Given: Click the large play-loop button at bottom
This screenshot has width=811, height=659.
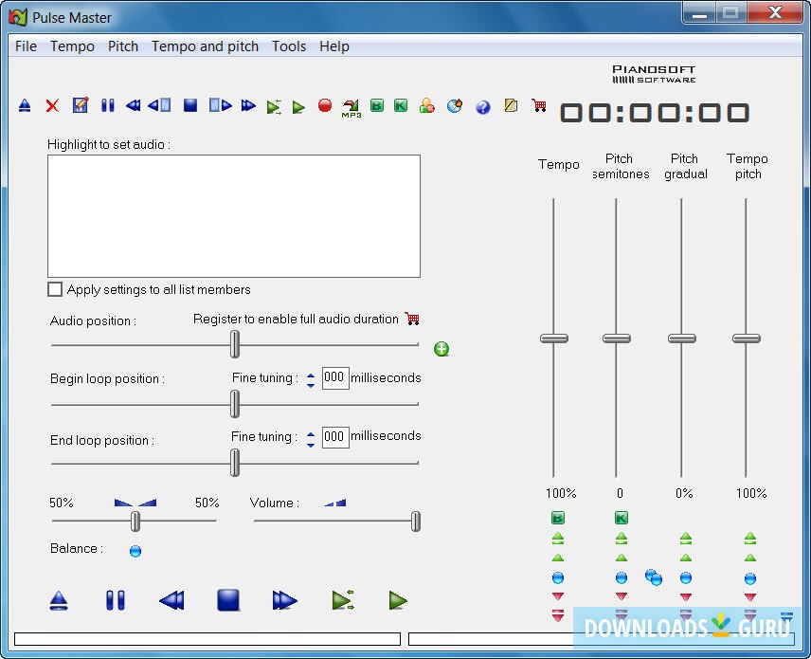Looking at the screenshot, I should coord(342,600).
